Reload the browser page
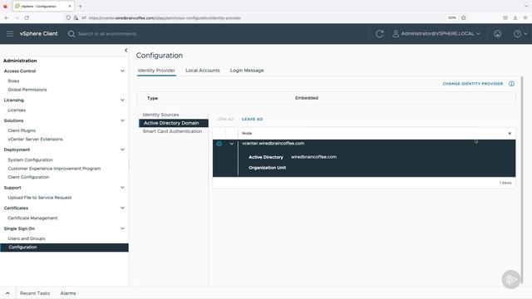 27,17
